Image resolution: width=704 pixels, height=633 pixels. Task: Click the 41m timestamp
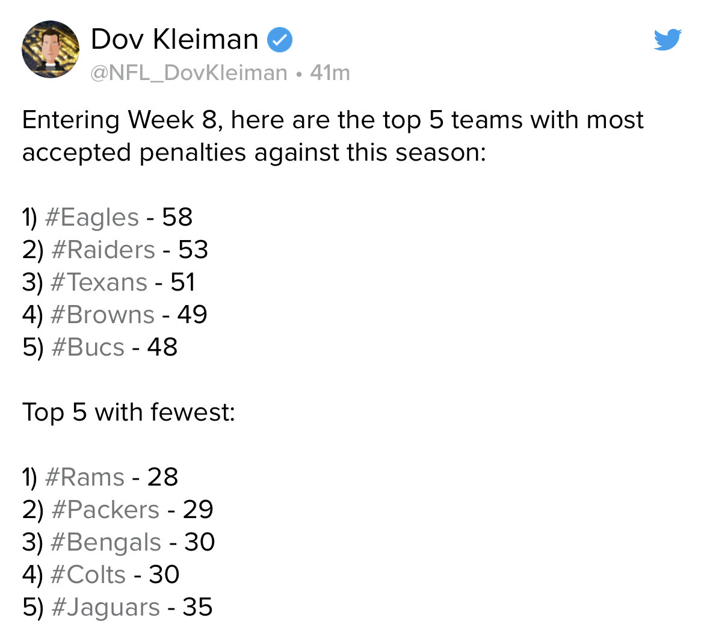point(330,73)
